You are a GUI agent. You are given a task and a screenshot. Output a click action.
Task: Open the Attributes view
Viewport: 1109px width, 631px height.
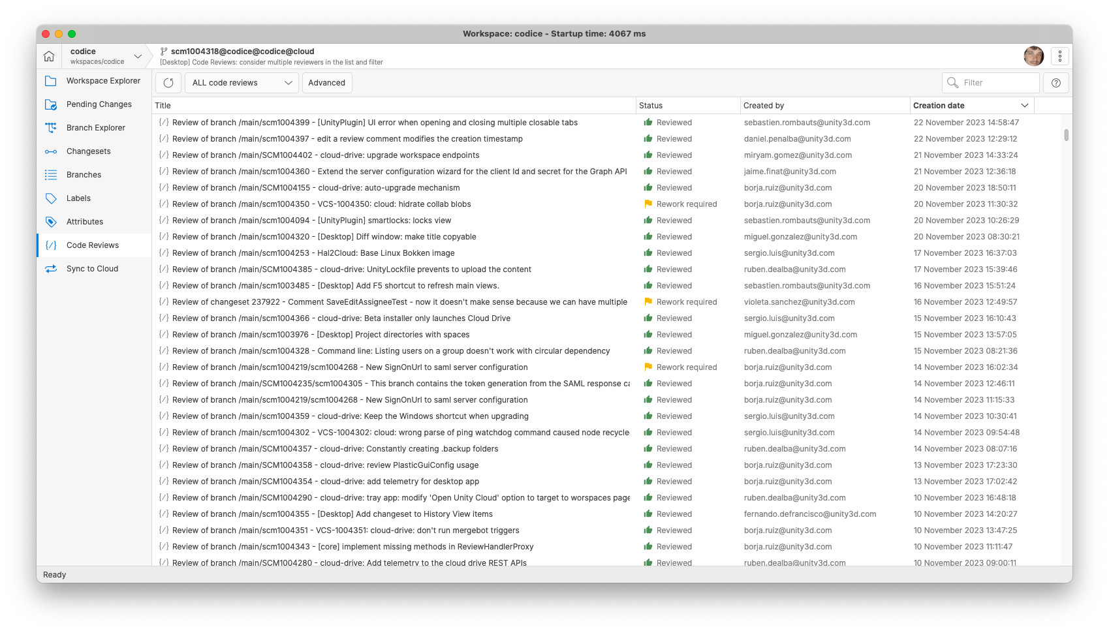(85, 221)
